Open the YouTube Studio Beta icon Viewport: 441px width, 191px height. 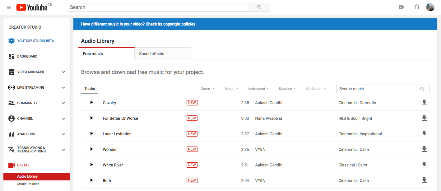pos(12,40)
